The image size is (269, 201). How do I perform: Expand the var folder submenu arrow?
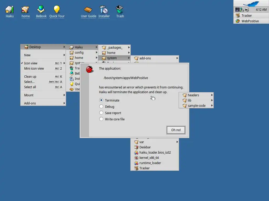click(177, 142)
